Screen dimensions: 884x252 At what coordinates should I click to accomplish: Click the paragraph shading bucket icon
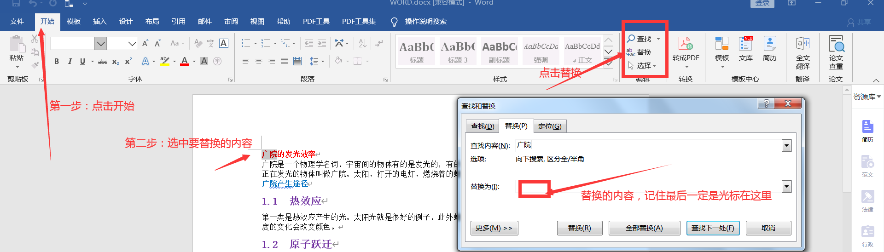pyautogui.click(x=338, y=61)
